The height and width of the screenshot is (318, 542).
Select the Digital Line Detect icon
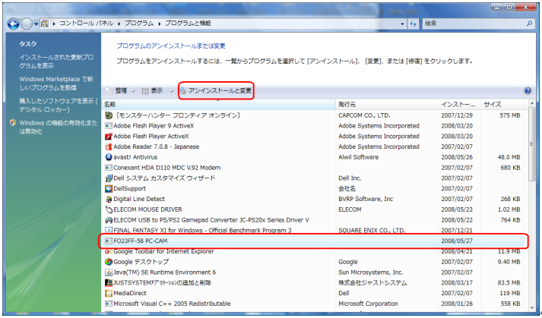pos(109,199)
